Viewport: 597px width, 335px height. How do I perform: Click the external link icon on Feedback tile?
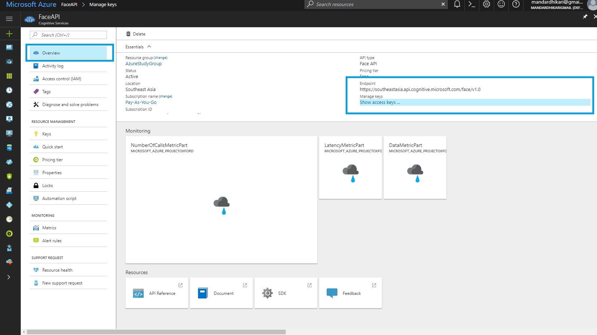pyautogui.click(x=374, y=285)
